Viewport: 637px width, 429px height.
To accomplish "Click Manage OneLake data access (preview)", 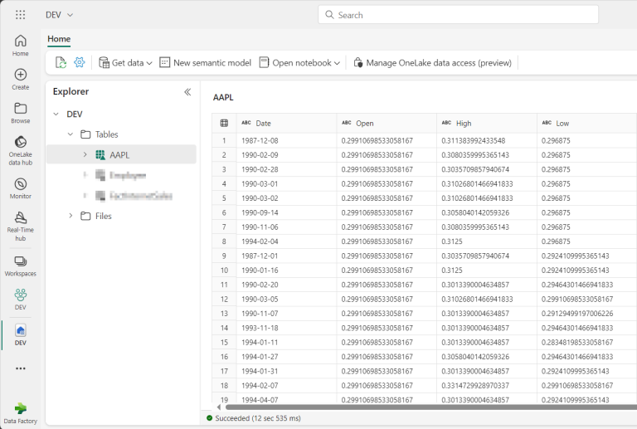I will click(x=432, y=62).
